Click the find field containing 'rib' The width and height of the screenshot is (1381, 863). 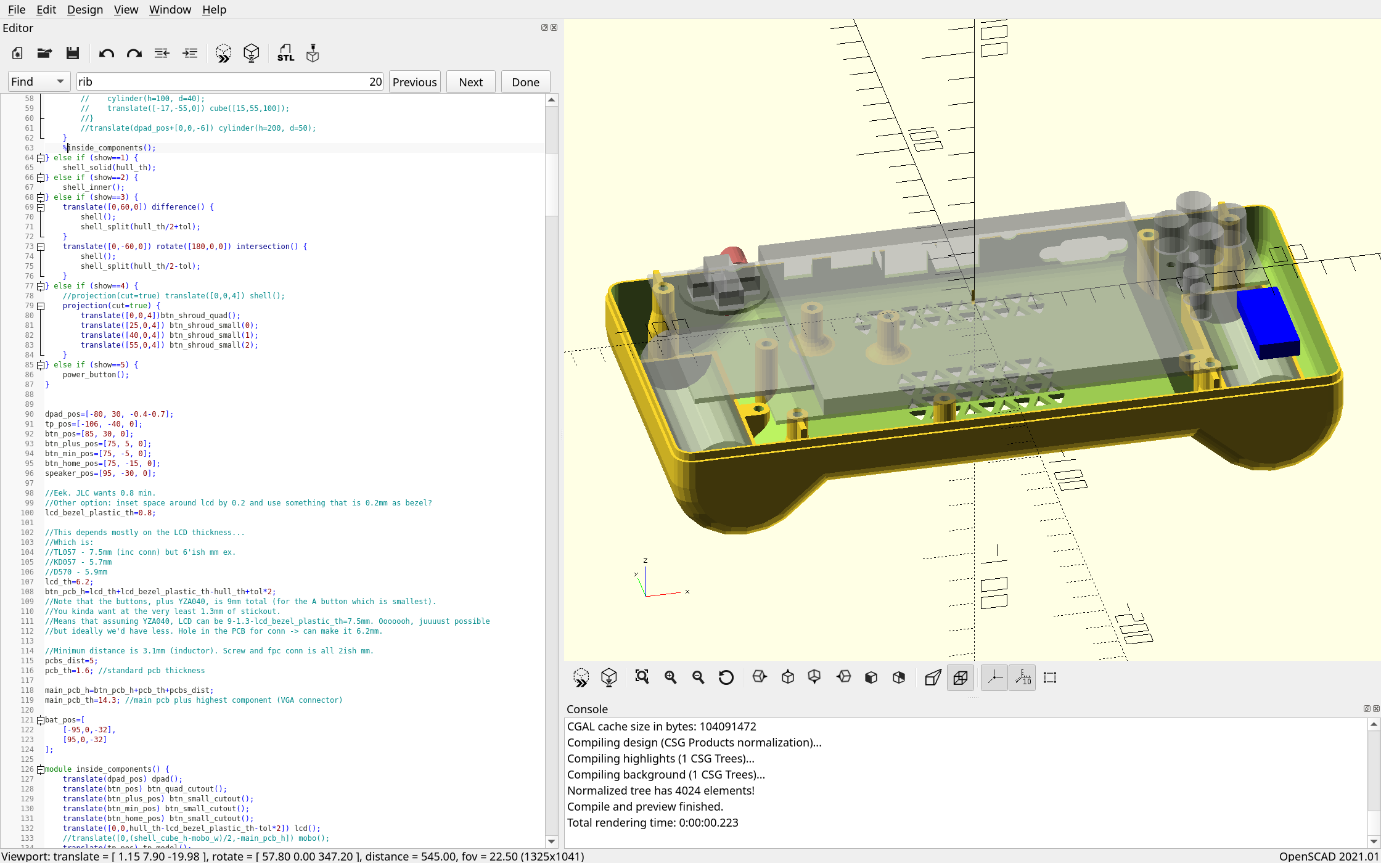click(229, 81)
